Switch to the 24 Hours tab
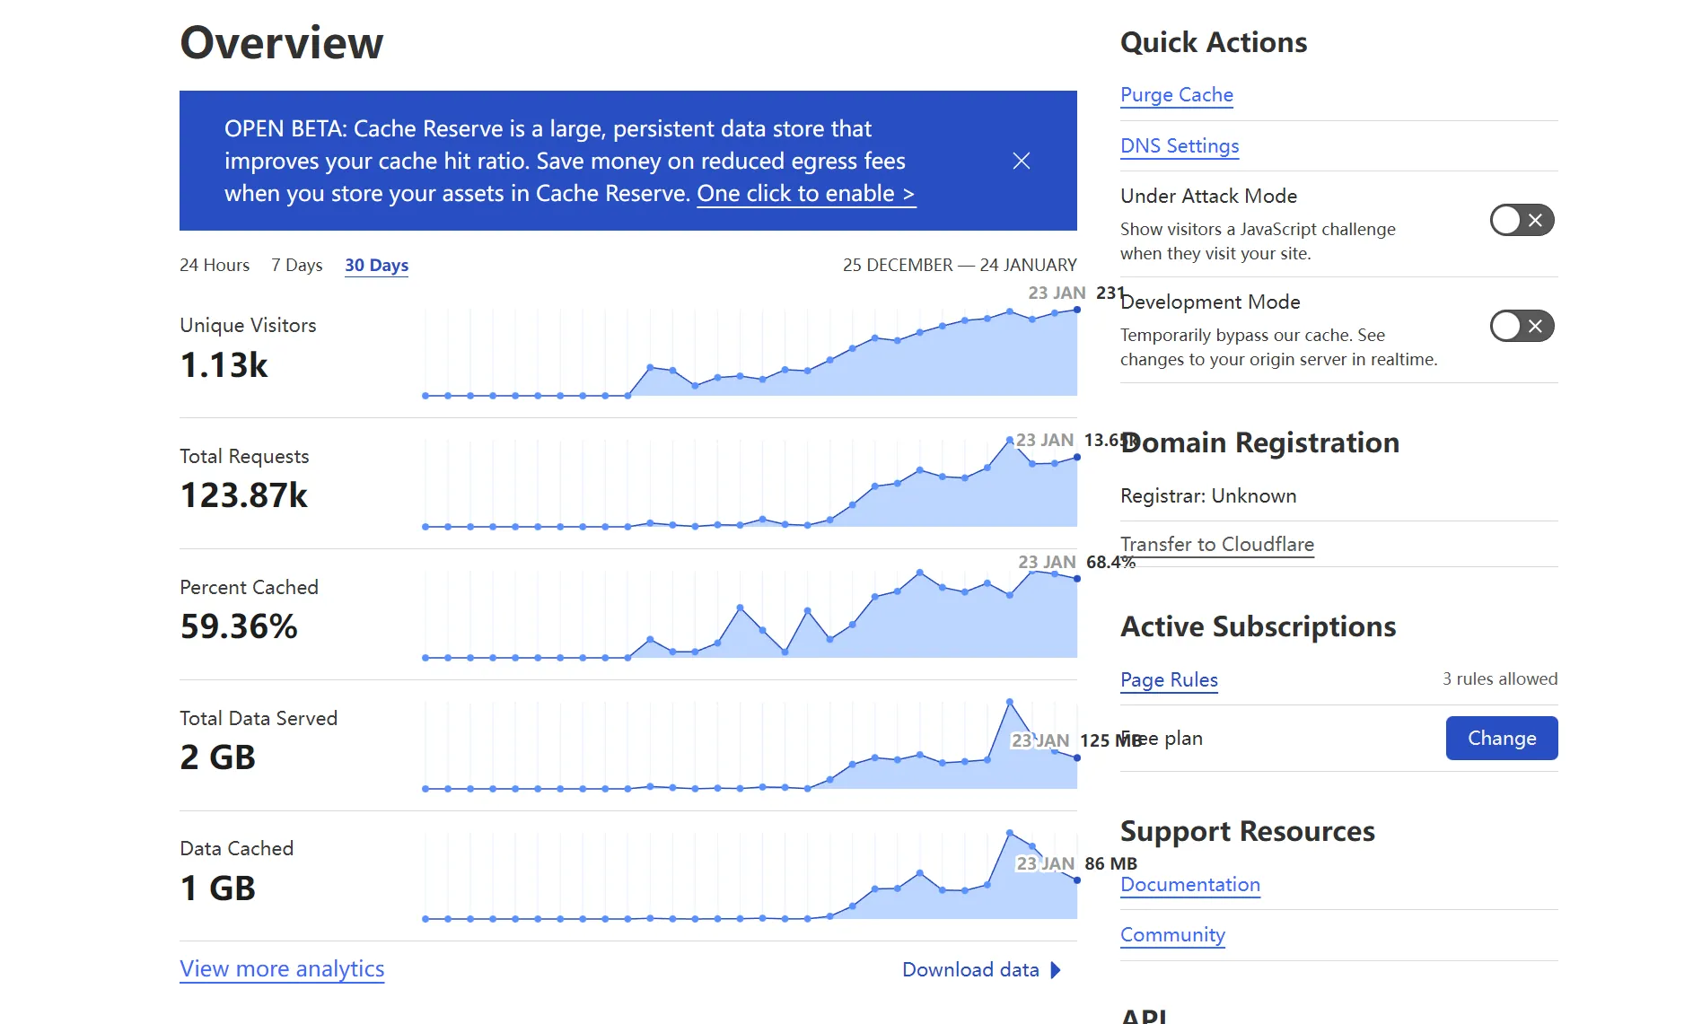 215,265
